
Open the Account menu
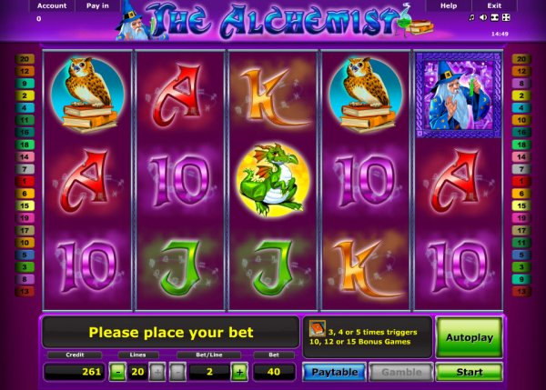click(52, 5)
